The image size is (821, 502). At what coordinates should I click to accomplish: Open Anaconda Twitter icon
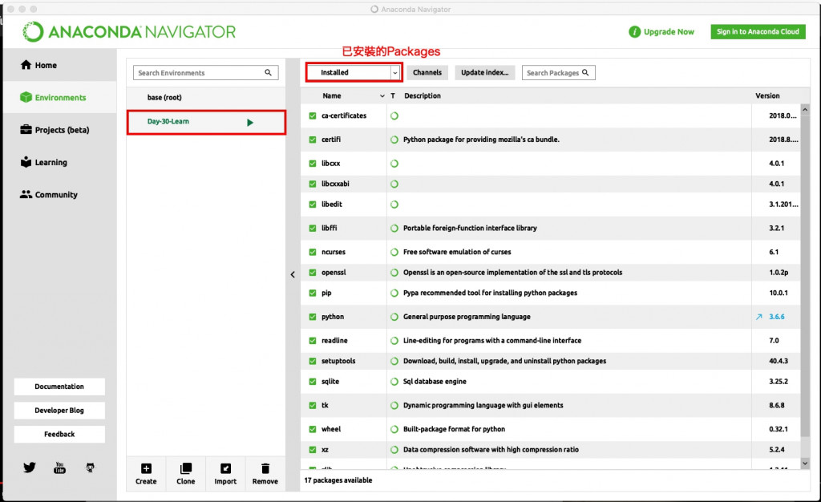tap(30, 468)
